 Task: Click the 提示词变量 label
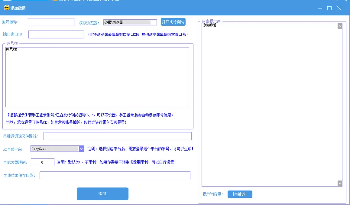pyautogui.click(x=213, y=194)
